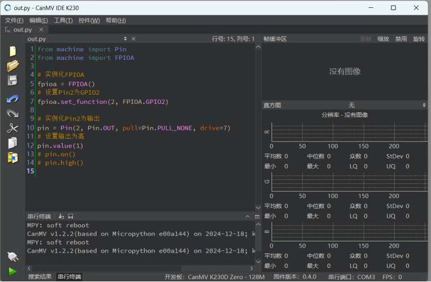Click code line 10 with Pin.OUT
The width and height of the screenshot is (431, 282).
click(x=134, y=128)
